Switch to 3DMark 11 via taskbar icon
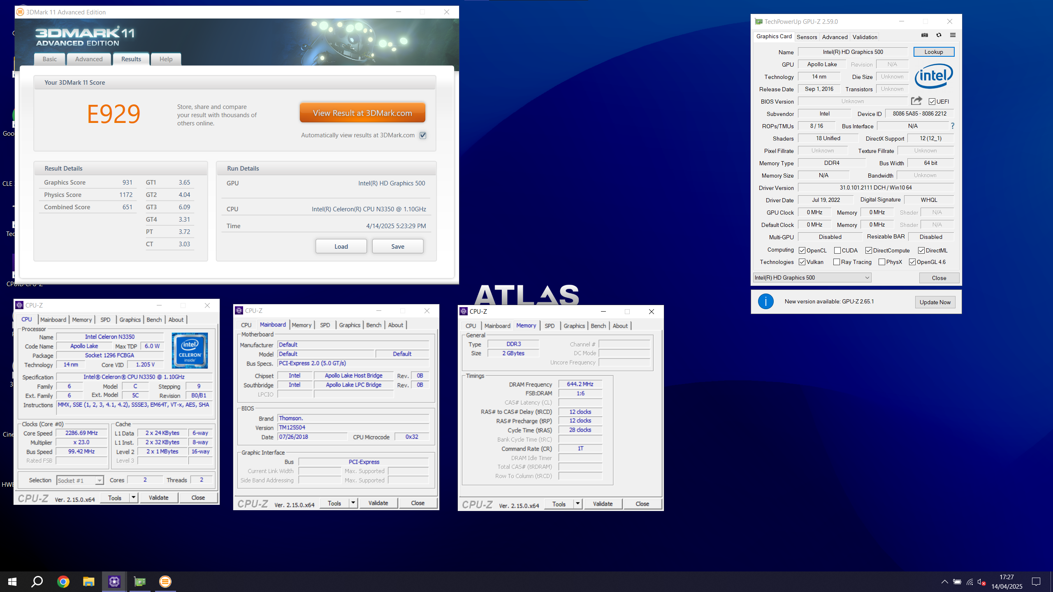The width and height of the screenshot is (1053, 592). 165,582
